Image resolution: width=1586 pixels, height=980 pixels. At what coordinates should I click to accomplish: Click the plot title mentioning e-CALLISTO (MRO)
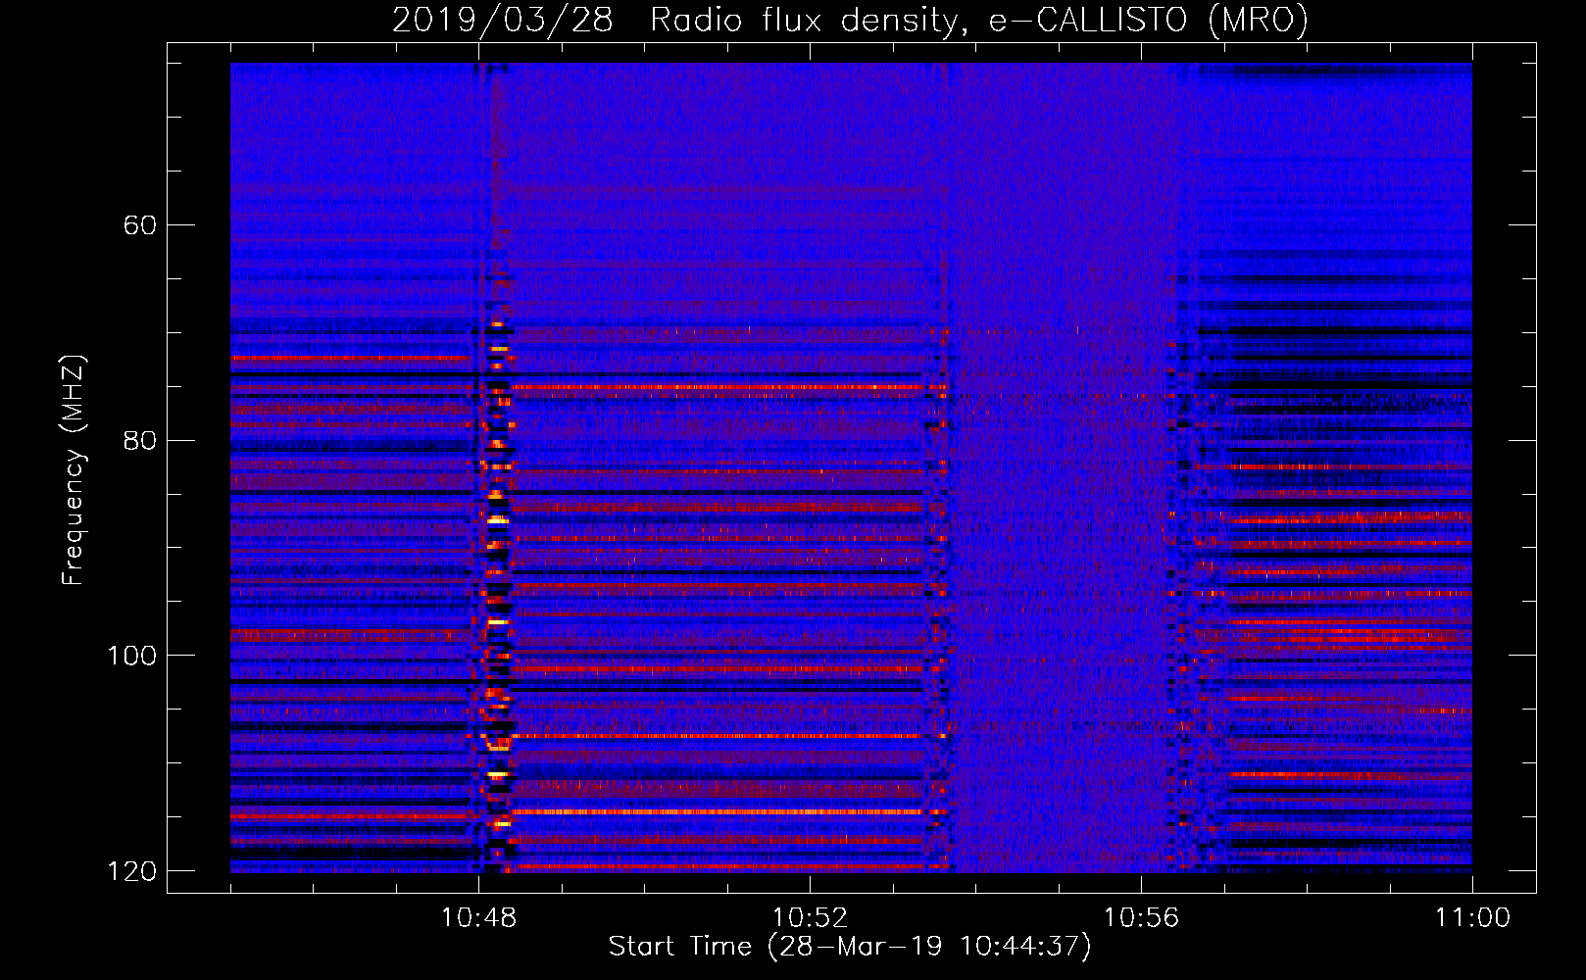tap(850, 20)
